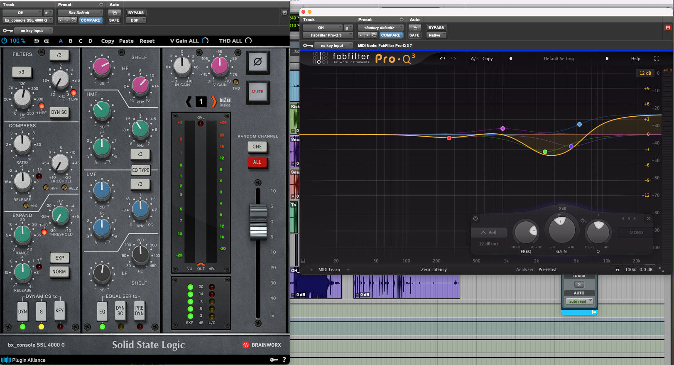
Task: Open auto read automation mode dropdown
Action: click(579, 301)
